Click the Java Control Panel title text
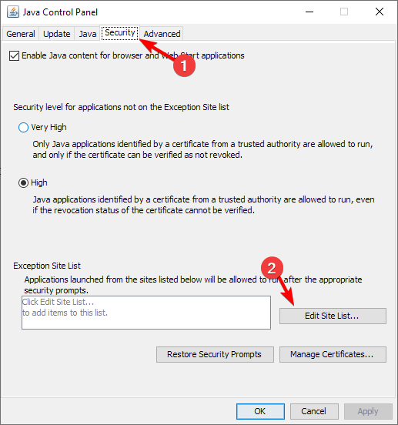 point(60,12)
